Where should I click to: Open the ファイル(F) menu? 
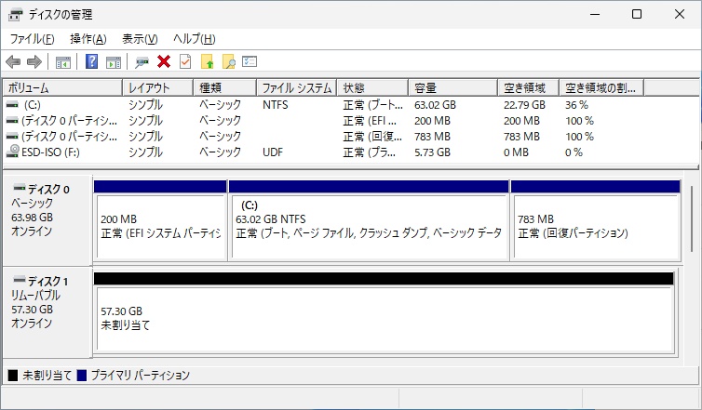(x=33, y=39)
